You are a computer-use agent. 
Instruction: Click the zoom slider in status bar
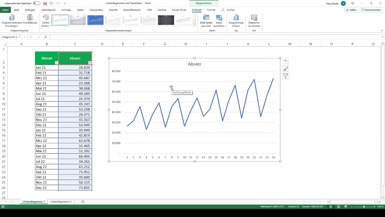tap(364, 207)
